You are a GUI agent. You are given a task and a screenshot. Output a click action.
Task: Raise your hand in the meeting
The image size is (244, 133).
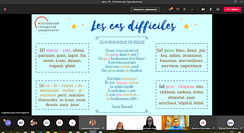(185, 9)
